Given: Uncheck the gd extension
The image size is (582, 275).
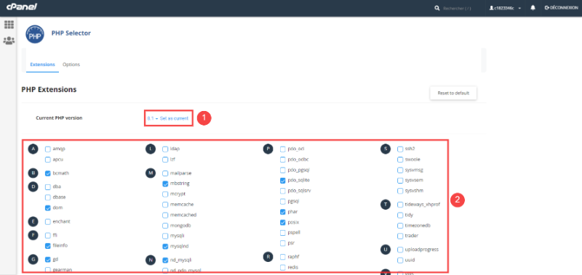Looking at the screenshot, I should tap(48, 260).
